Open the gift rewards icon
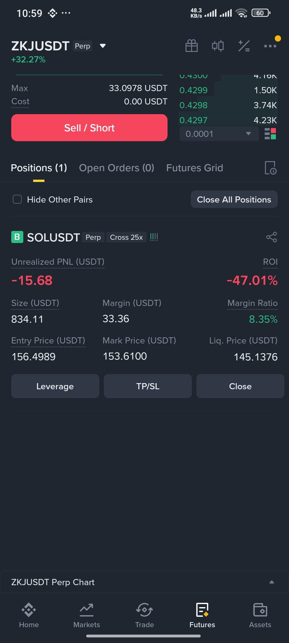 191,46
